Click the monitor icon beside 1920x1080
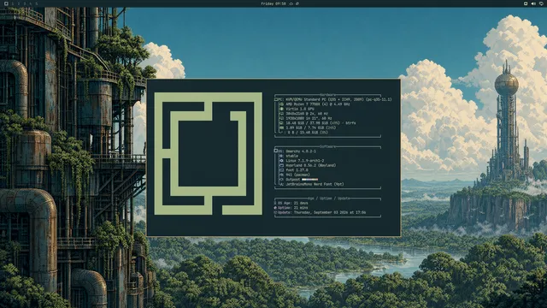 (281, 118)
